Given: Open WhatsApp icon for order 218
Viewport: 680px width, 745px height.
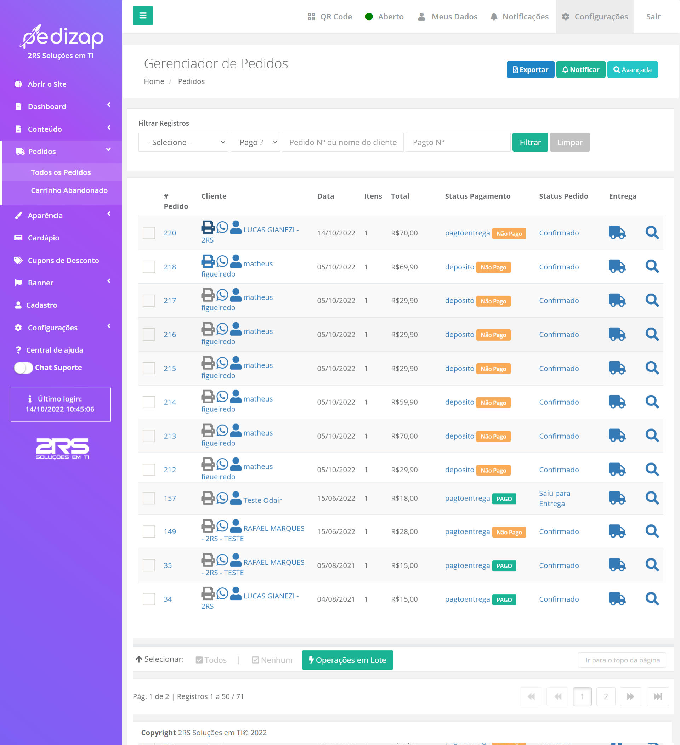Looking at the screenshot, I should click(222, 261).
